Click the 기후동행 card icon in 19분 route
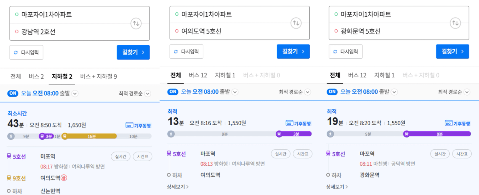The height and width of the screenshot is (195, 479). point(448,123)
